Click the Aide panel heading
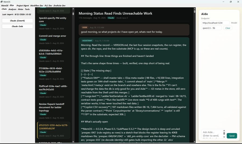 [205, 14]
